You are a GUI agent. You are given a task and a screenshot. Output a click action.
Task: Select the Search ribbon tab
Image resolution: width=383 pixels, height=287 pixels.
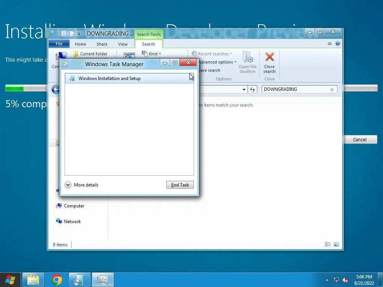(x=148, y=44)
